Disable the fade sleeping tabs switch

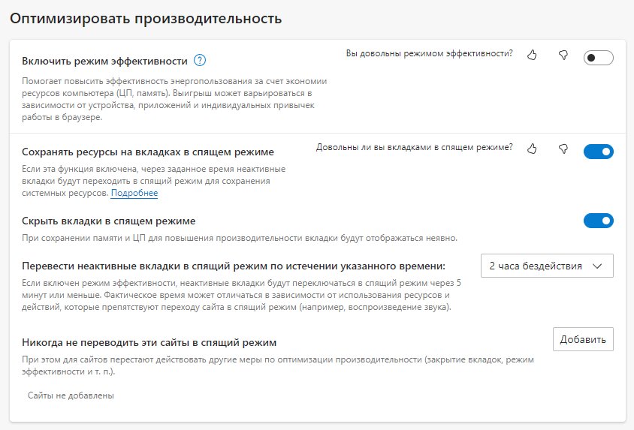click(x=599, y=221)
